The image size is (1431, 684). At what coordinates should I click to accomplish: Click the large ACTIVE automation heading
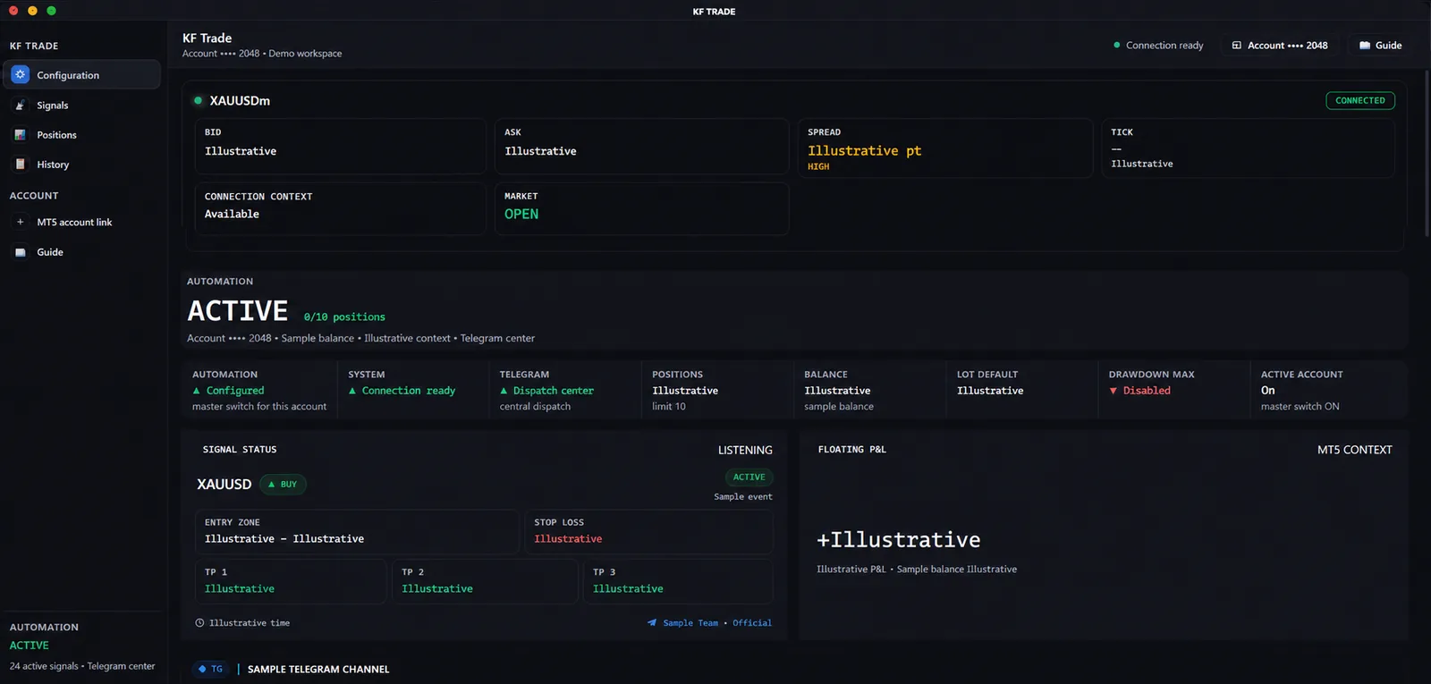click(x=238, y=311)
